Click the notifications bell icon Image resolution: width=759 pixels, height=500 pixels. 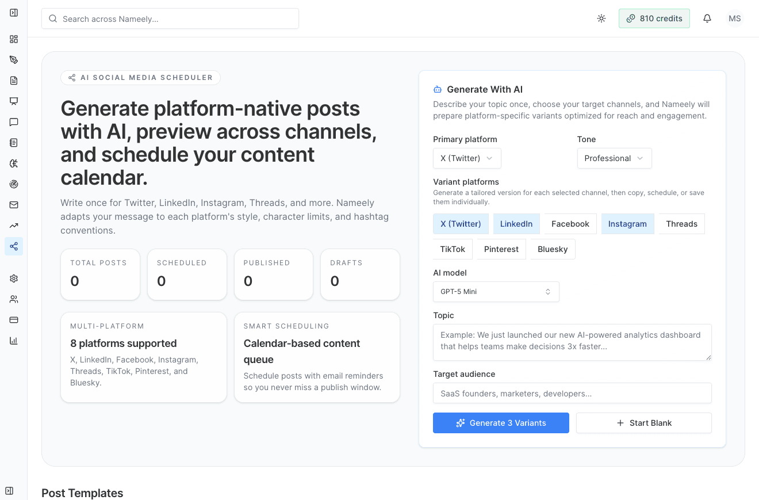click(707, 18)
